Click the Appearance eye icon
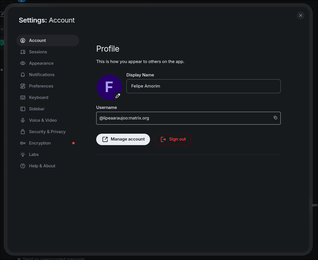Screen dimensions: 318x260 [x=23, y=63]
